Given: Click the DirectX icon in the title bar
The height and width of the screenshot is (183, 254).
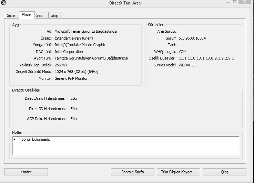Looking at the screenshot, I should point(3,3).
